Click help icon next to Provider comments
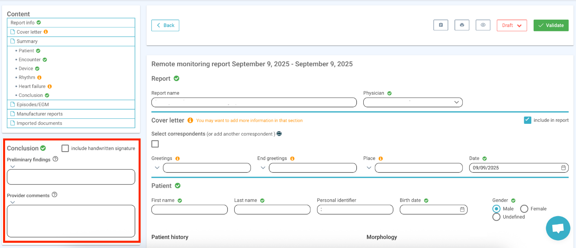 point(55,195)
